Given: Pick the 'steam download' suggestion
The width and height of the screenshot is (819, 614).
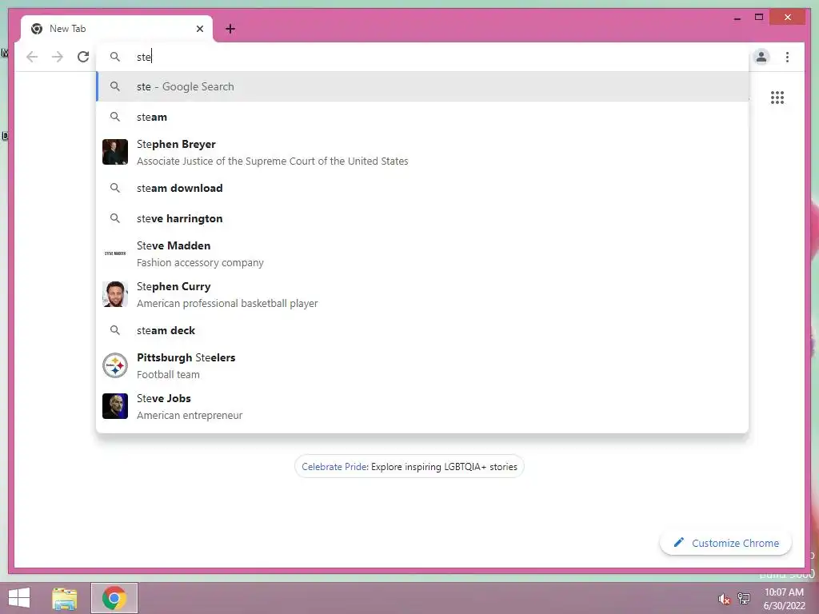Looking at the screenshot, I should pyautogui.click(x=422, y=188).
